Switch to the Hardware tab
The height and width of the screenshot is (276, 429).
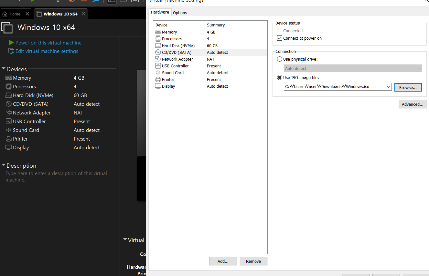click(160, 12)
